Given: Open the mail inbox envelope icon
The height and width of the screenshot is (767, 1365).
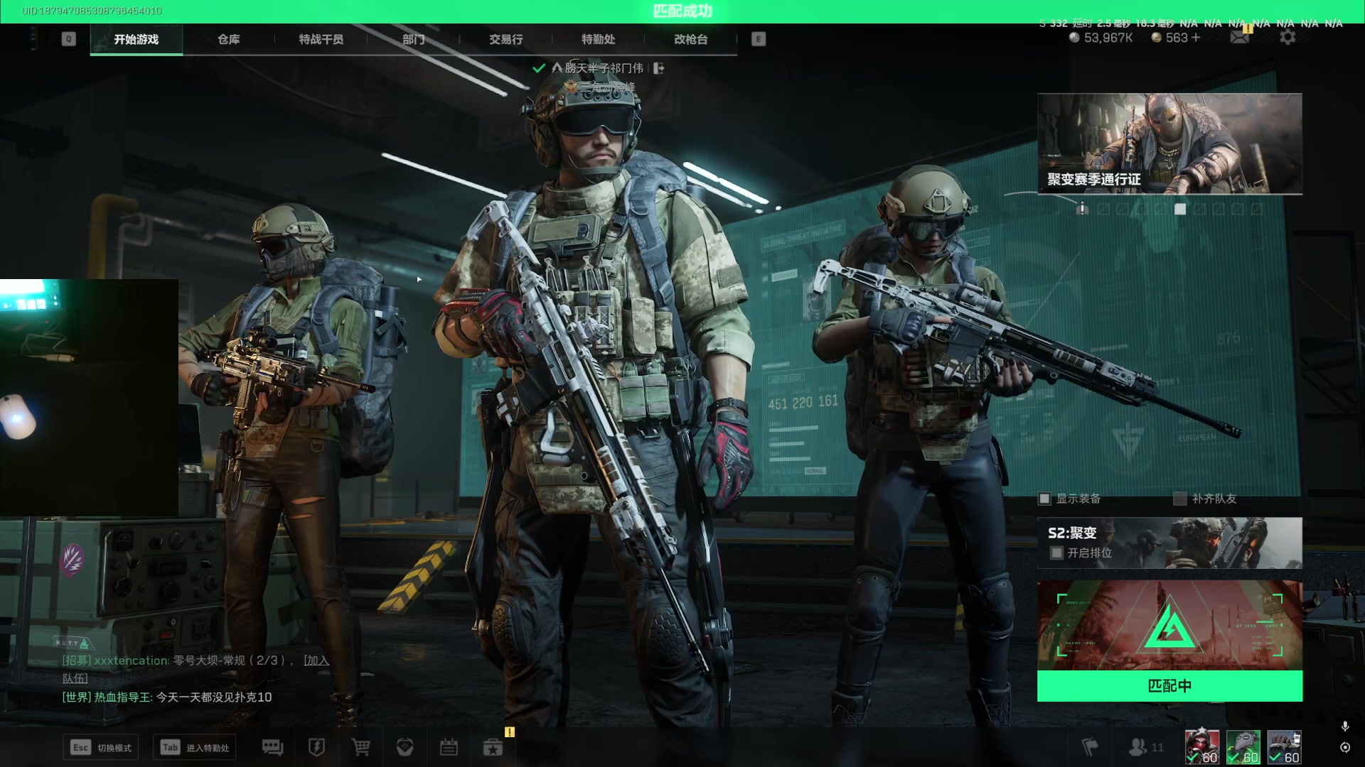Looking at the screenshot, I should coord(1239,38).
